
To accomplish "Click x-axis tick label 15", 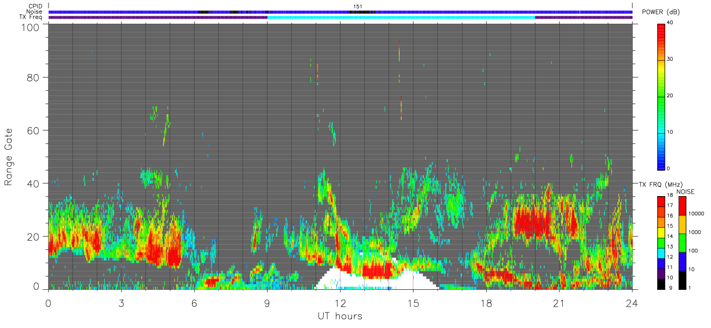I will [x=413, y=303].
